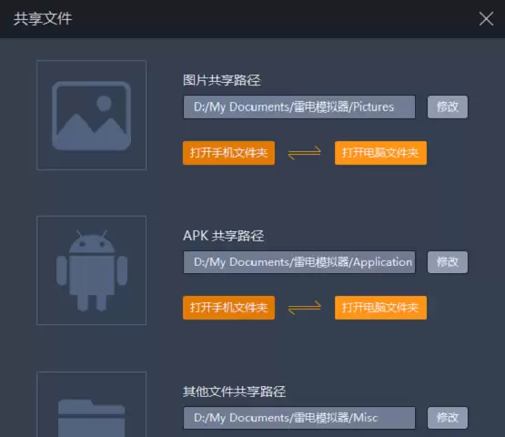The width and height of the screenshot is (505, 437).
Task: Close the 共享文件 dialog
Action: 486,18
